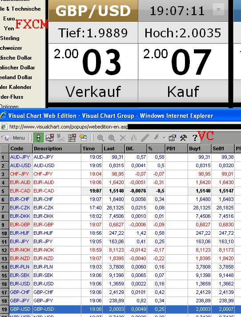This screenshot has width=241, height=317.
Task: Close the GBP/USD quote tile
Action: (218, 9)
